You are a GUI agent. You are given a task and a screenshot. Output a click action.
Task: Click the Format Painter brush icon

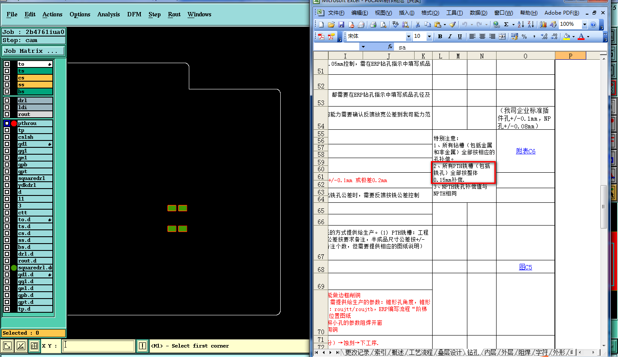click(452, 24)
